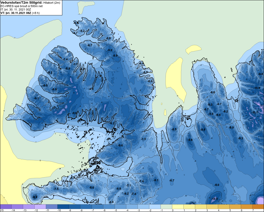This screenshot has width=264, height=212.
Task: Click the -9.9 temperature label on the map
Action: pyautogui.click(x=35, y=197)
